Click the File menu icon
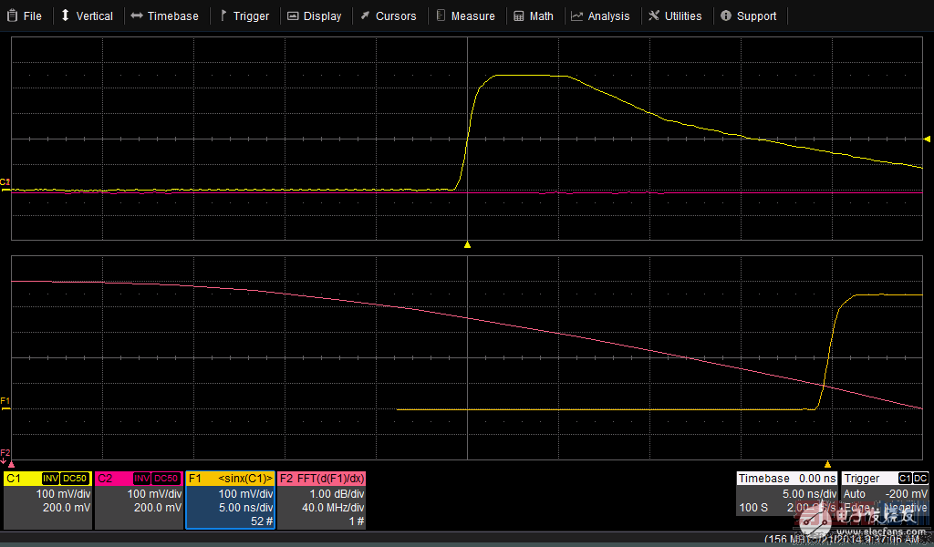The image size is (934, 547). 12,15
